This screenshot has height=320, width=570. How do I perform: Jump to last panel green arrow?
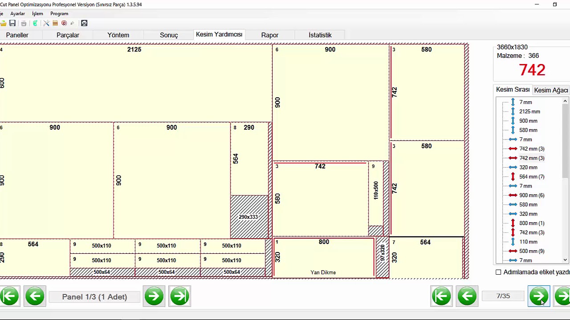pos(180,296)
